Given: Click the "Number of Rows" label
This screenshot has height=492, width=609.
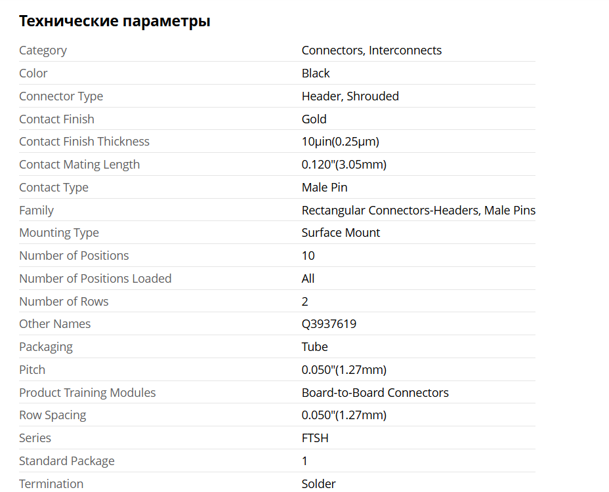Looking at the screenshot, I should 64,302.
